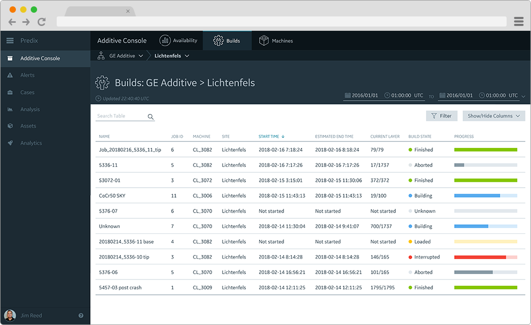
Task: Switch to the Builds tab
Action: 227,41
